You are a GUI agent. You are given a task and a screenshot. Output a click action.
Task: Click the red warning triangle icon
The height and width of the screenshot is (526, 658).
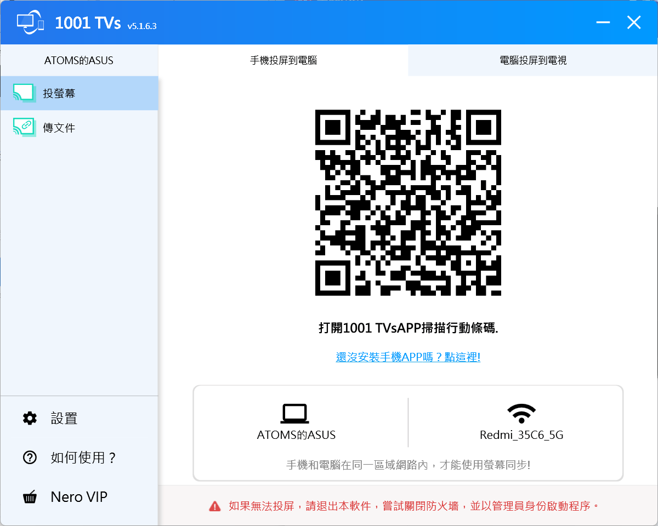(x=215, y=506)
